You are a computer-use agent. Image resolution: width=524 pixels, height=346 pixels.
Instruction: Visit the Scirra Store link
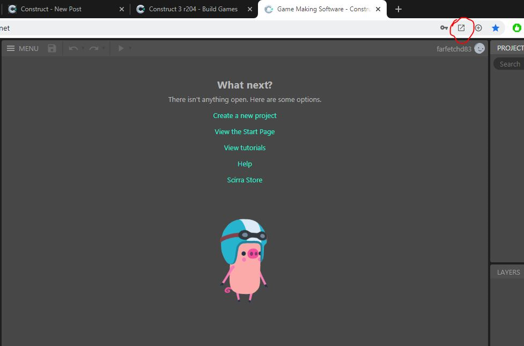tap(245, 180)
